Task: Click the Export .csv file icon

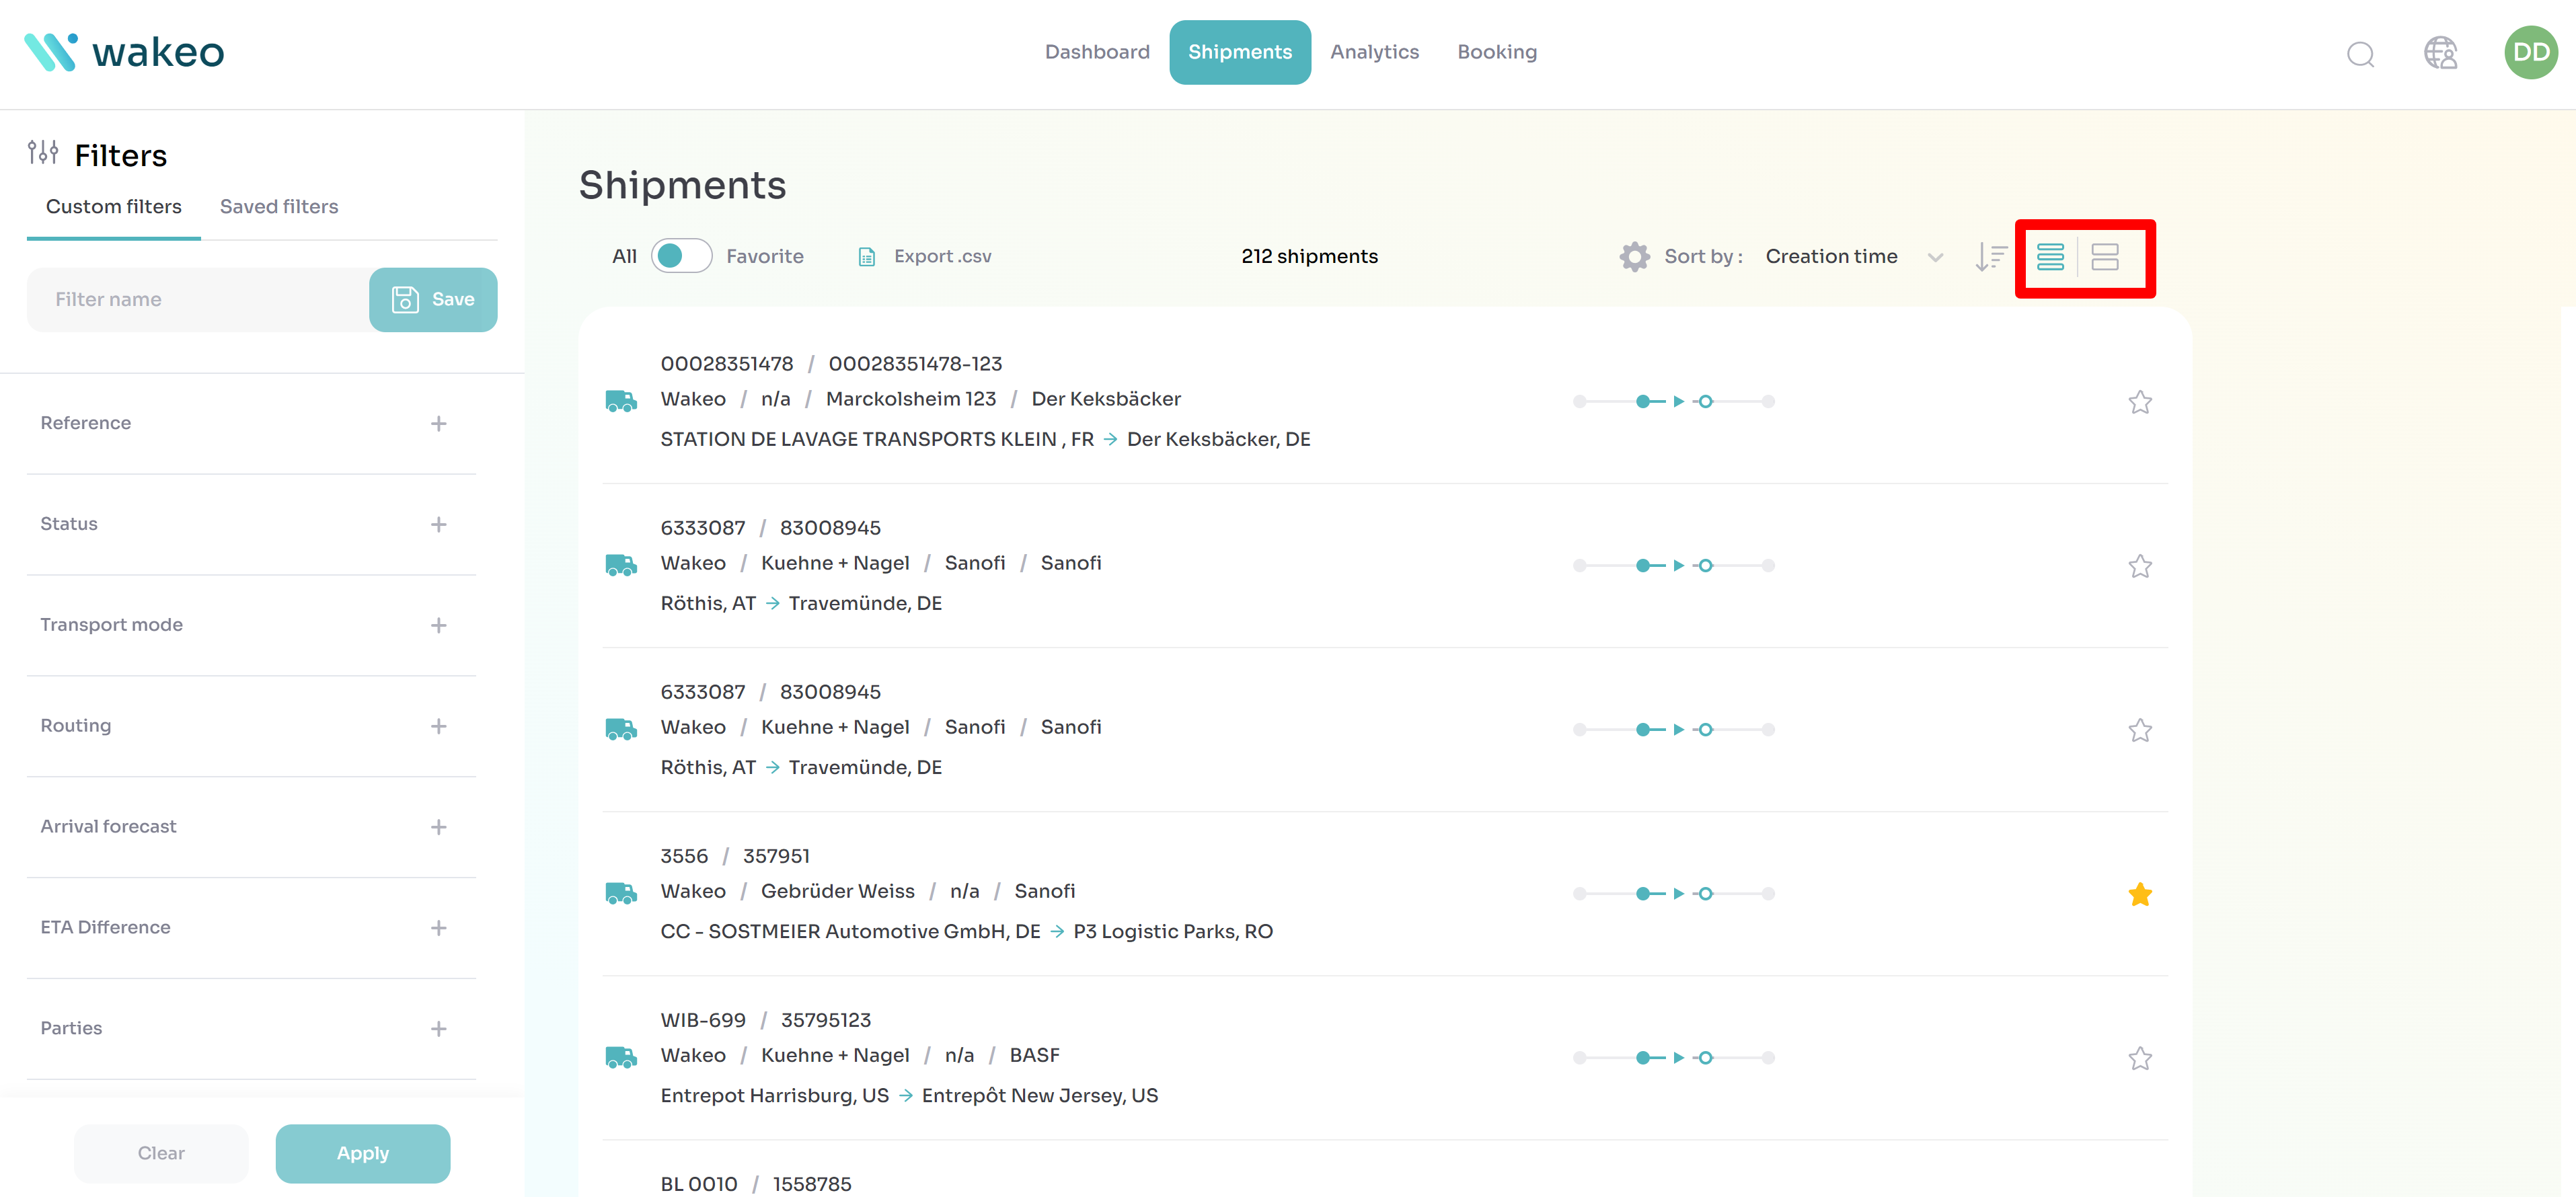Action: click(x=867, y=257)
